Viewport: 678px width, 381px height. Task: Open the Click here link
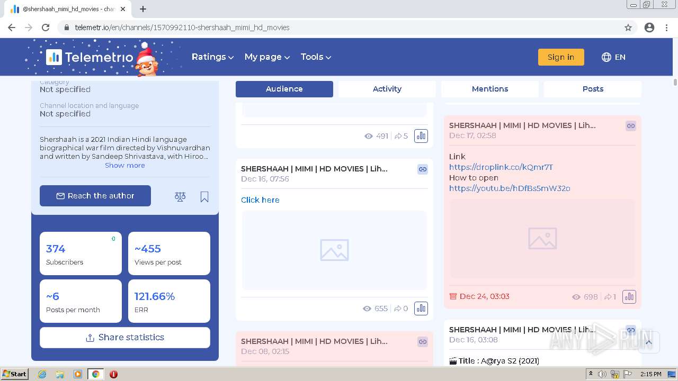point(260,200)
